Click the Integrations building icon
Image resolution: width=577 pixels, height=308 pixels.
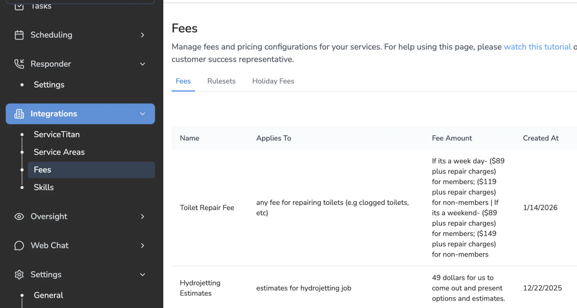click(x=19, y=114)
